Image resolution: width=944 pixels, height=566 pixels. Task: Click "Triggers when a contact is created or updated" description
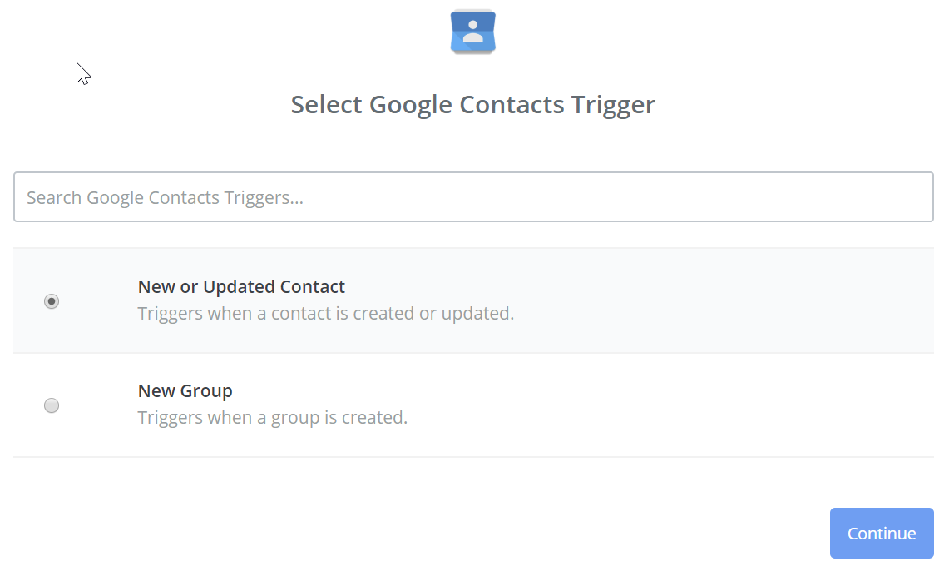(x=326, y=314)
